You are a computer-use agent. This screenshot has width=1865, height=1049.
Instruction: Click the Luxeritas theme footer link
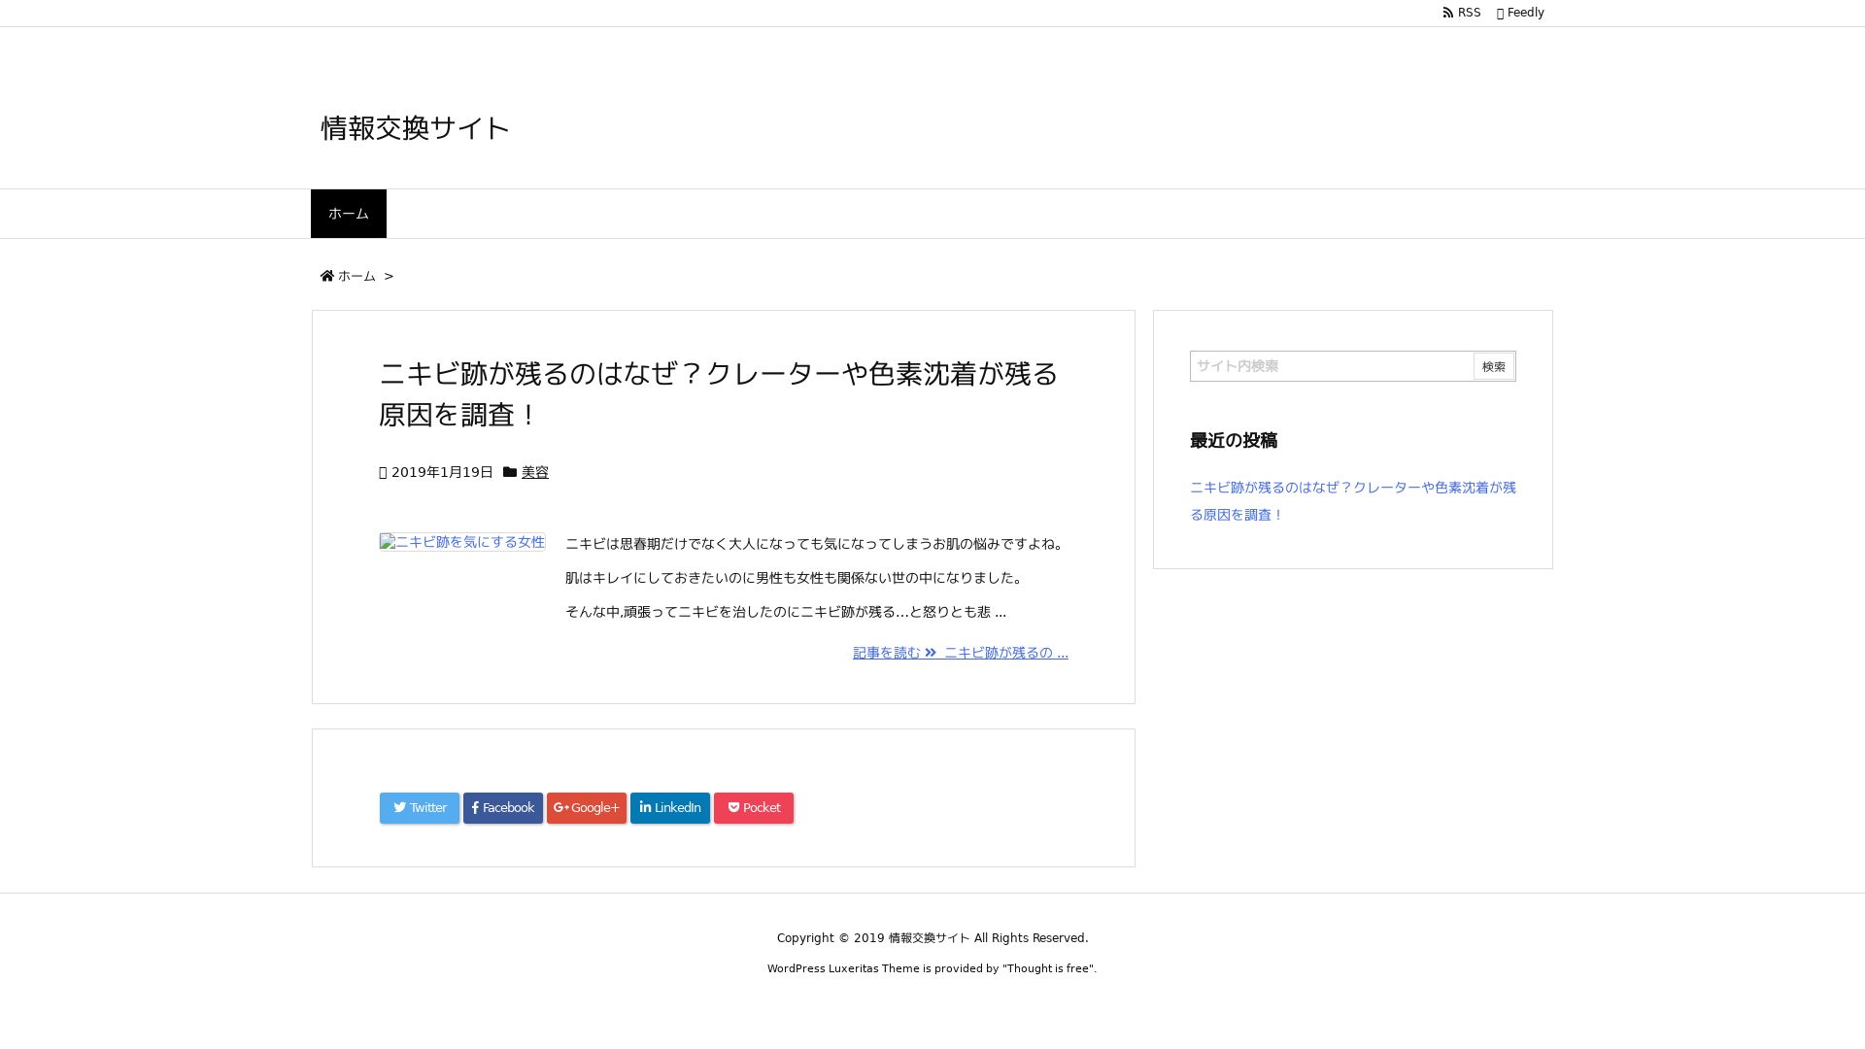click(x=853, y=968)
